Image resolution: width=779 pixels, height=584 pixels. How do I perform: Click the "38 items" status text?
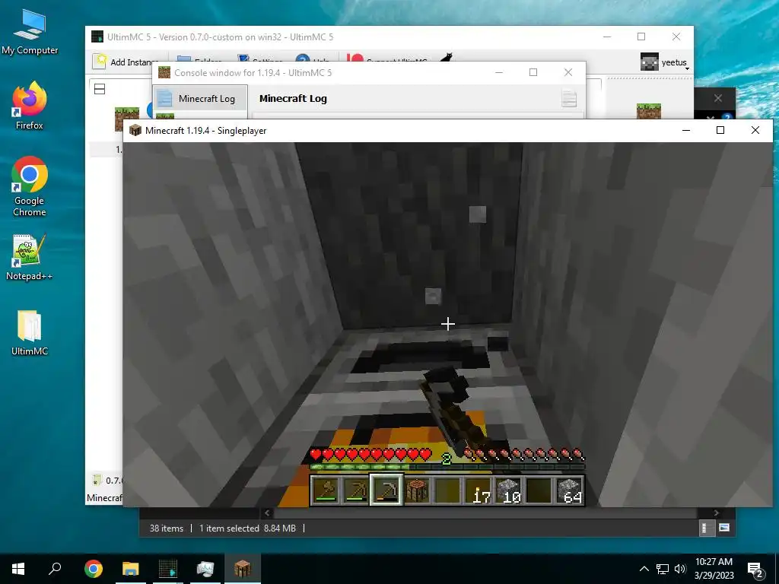pos(167,528)
